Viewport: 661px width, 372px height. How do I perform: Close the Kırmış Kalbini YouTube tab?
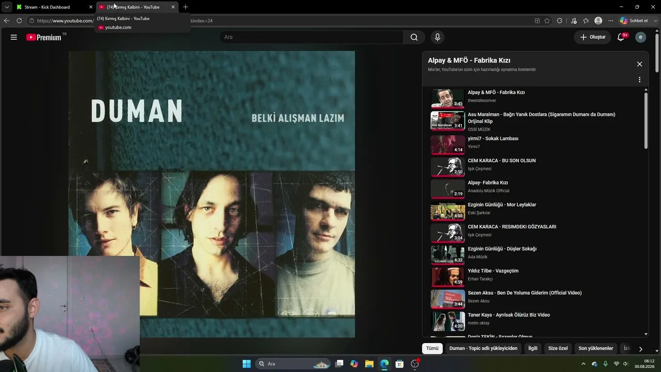(173, 7)
